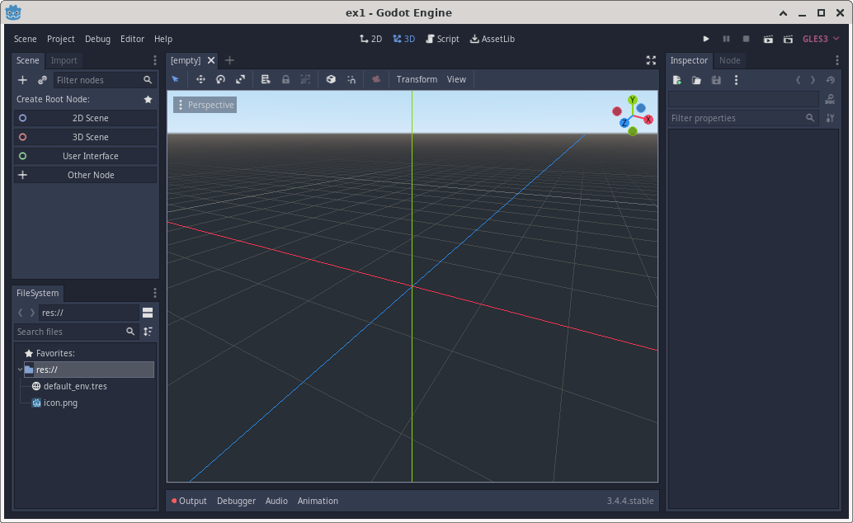Open the Debug menu
The width and height of the screenshot is (853, 523).
click(98, 39)
